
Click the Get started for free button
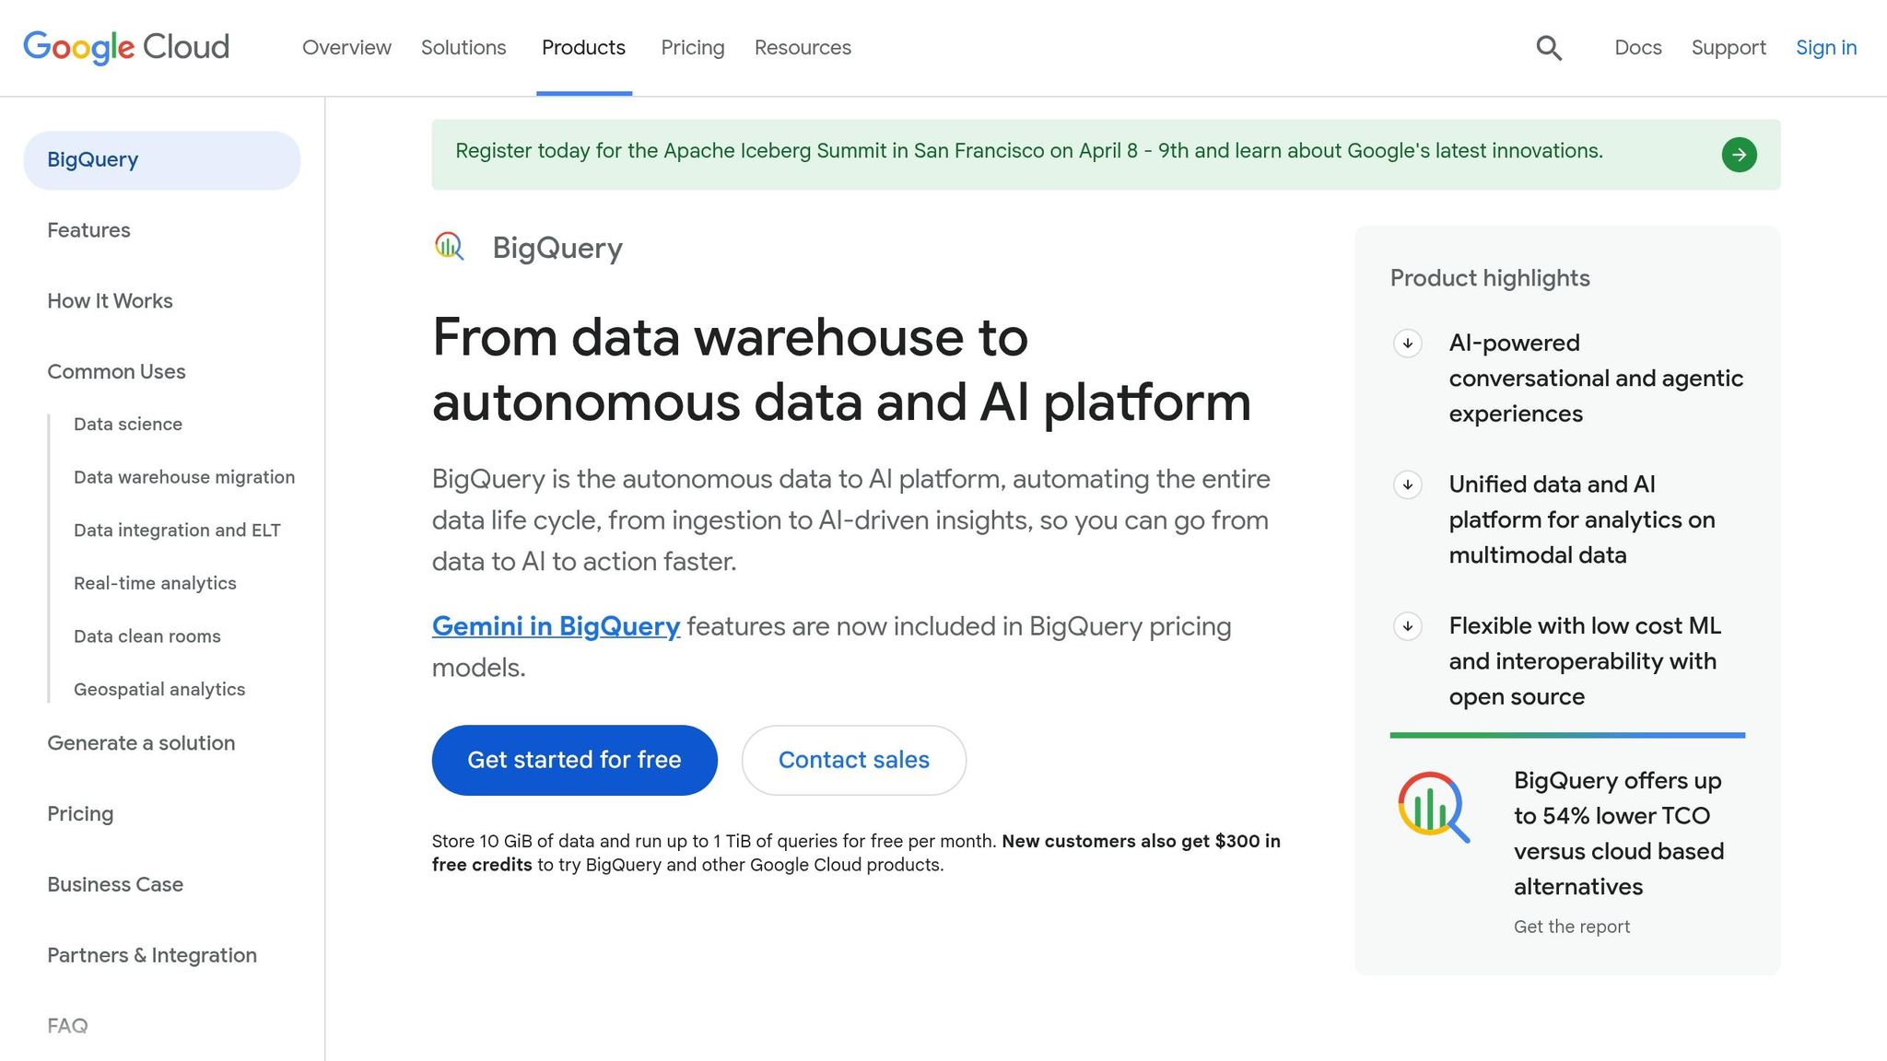tap(574, 760)
